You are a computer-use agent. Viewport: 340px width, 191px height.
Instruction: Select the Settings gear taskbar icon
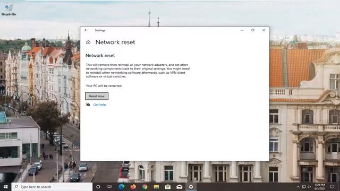click(191, 187)
